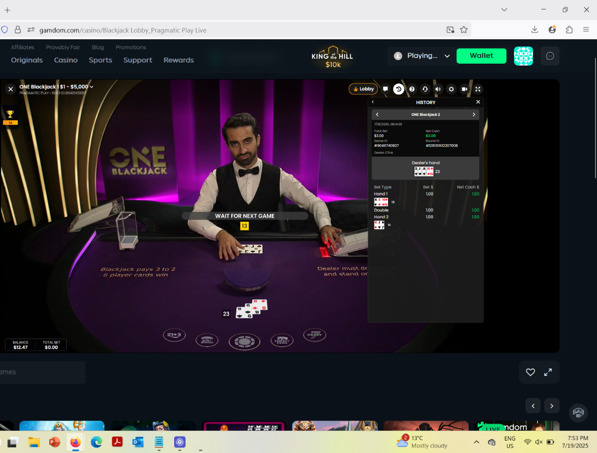
Task: Open game settings gear icon
Action: pos(451,89)
